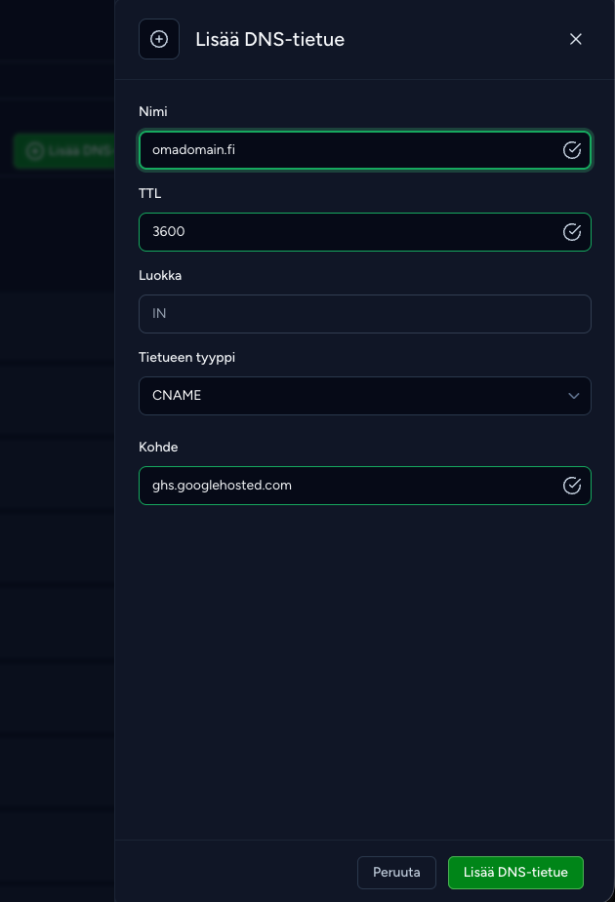Click the Lisää DNS-tietue dialog heading
The width and height of the screenshot is (615, 902).
(x=269, y=39)
